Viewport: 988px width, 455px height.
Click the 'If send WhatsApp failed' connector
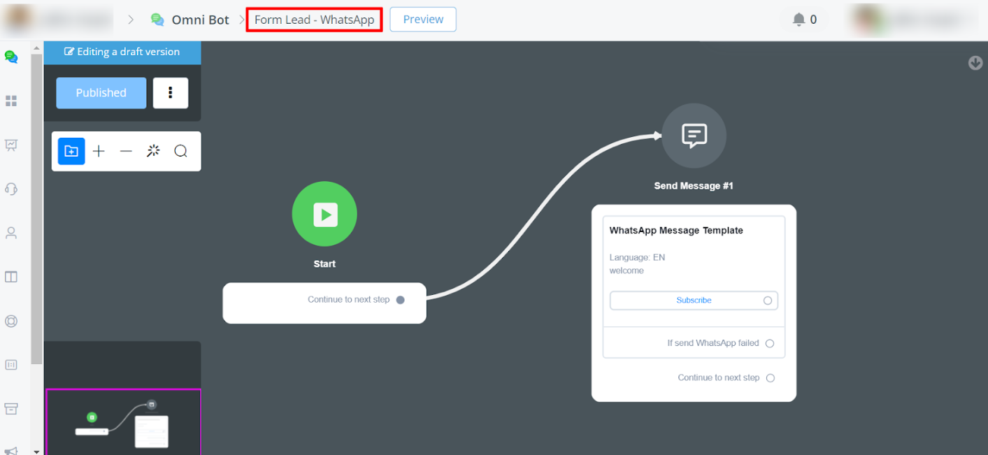770,343
